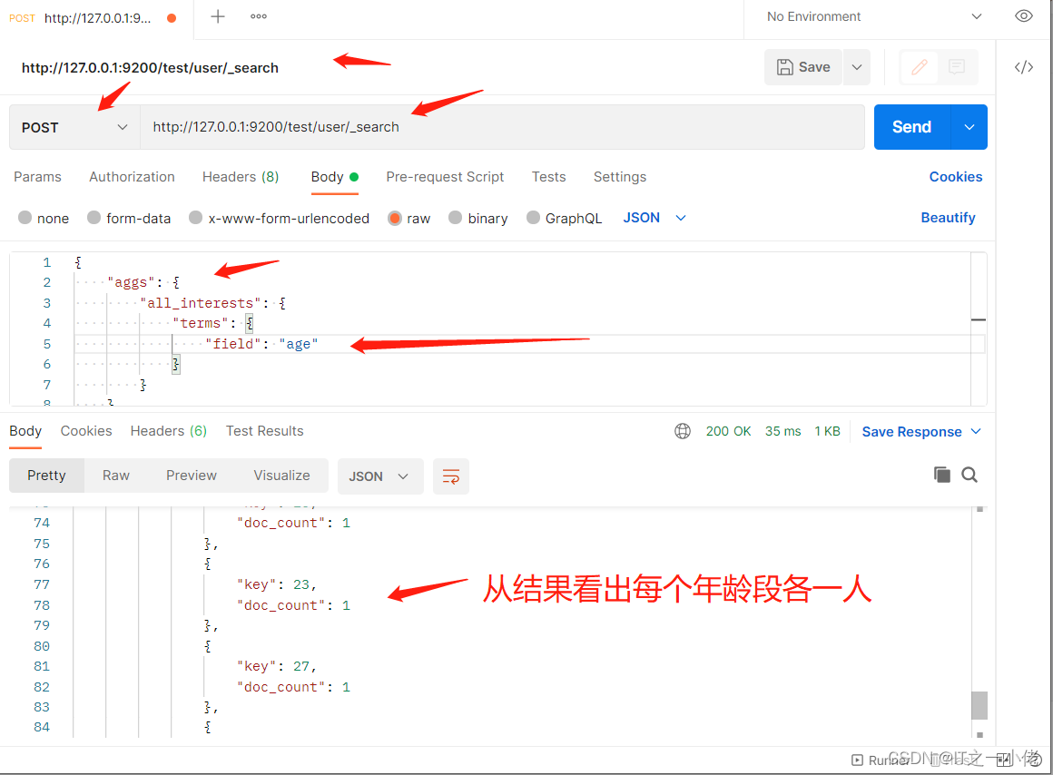Open a new request tab with plus icon
This screenshot has width=1053, height=775.
tap(218, 17)
